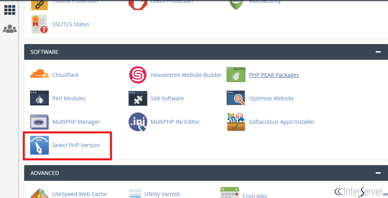The image size is (388, 198).
Task: Collapse the ADVANCED section
Action: click(378, 173)
